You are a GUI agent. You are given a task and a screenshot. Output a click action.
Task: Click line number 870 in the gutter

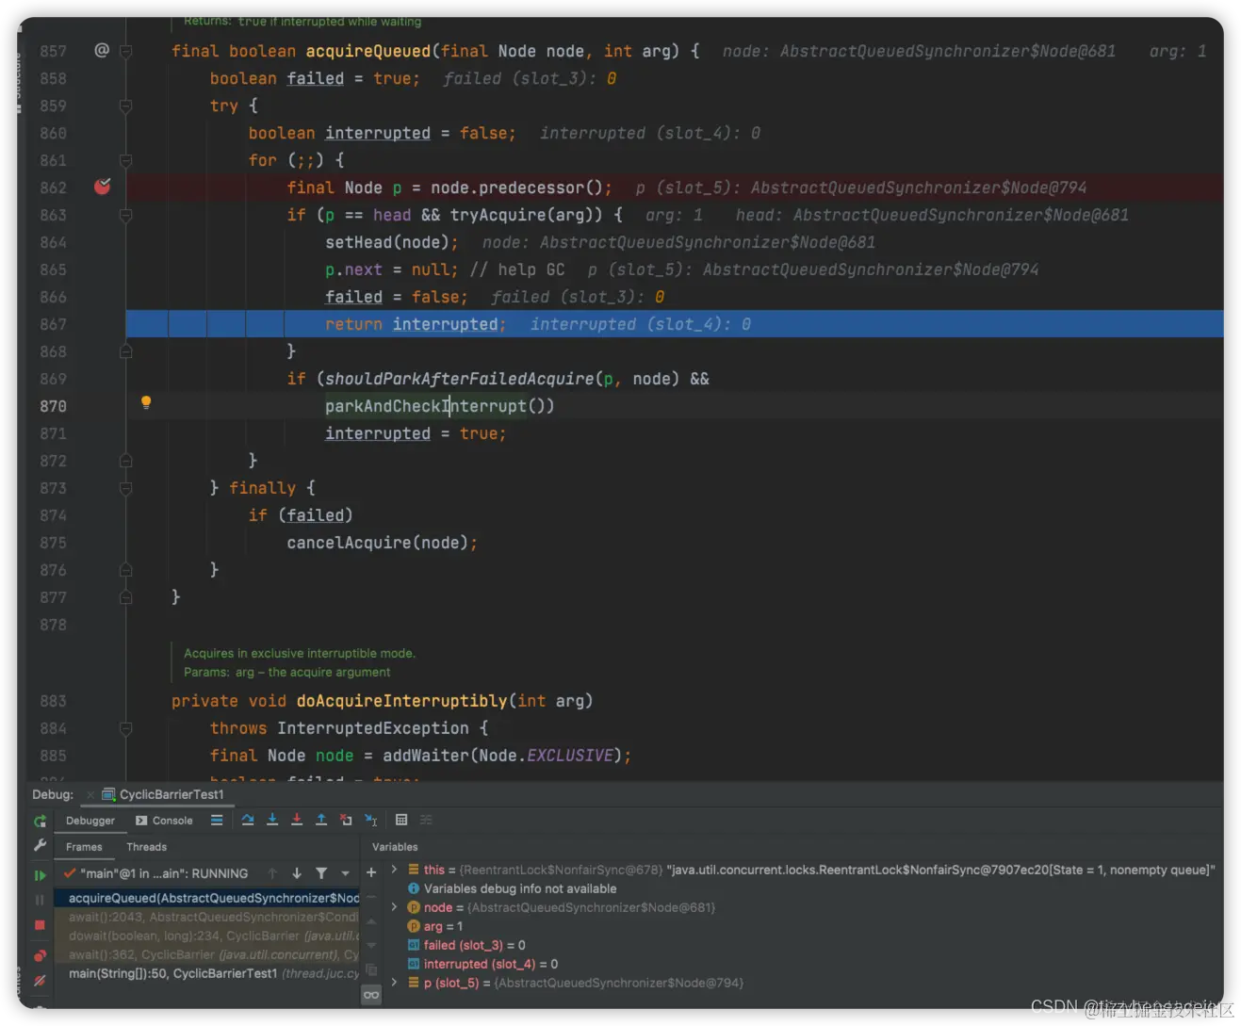53,406
